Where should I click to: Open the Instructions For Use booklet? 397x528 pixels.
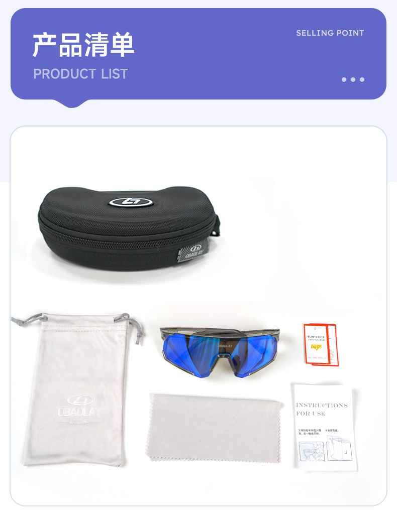(x=325, y=427)
